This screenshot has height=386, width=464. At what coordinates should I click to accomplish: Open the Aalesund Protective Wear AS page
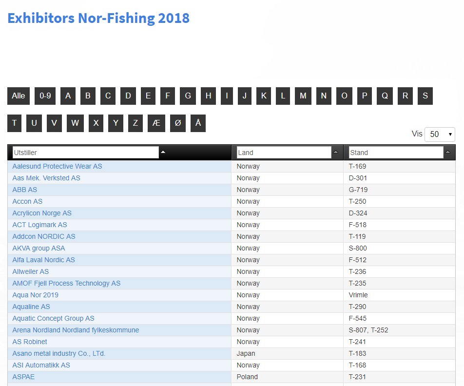coord(57,166)
